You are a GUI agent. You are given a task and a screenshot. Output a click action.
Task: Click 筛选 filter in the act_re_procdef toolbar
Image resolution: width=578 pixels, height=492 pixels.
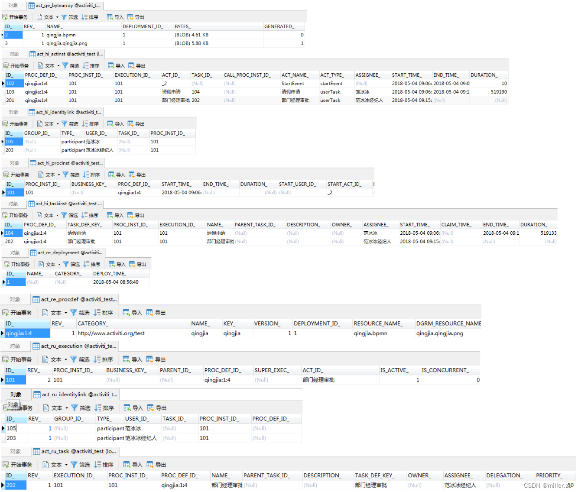[x=80, y=313]
